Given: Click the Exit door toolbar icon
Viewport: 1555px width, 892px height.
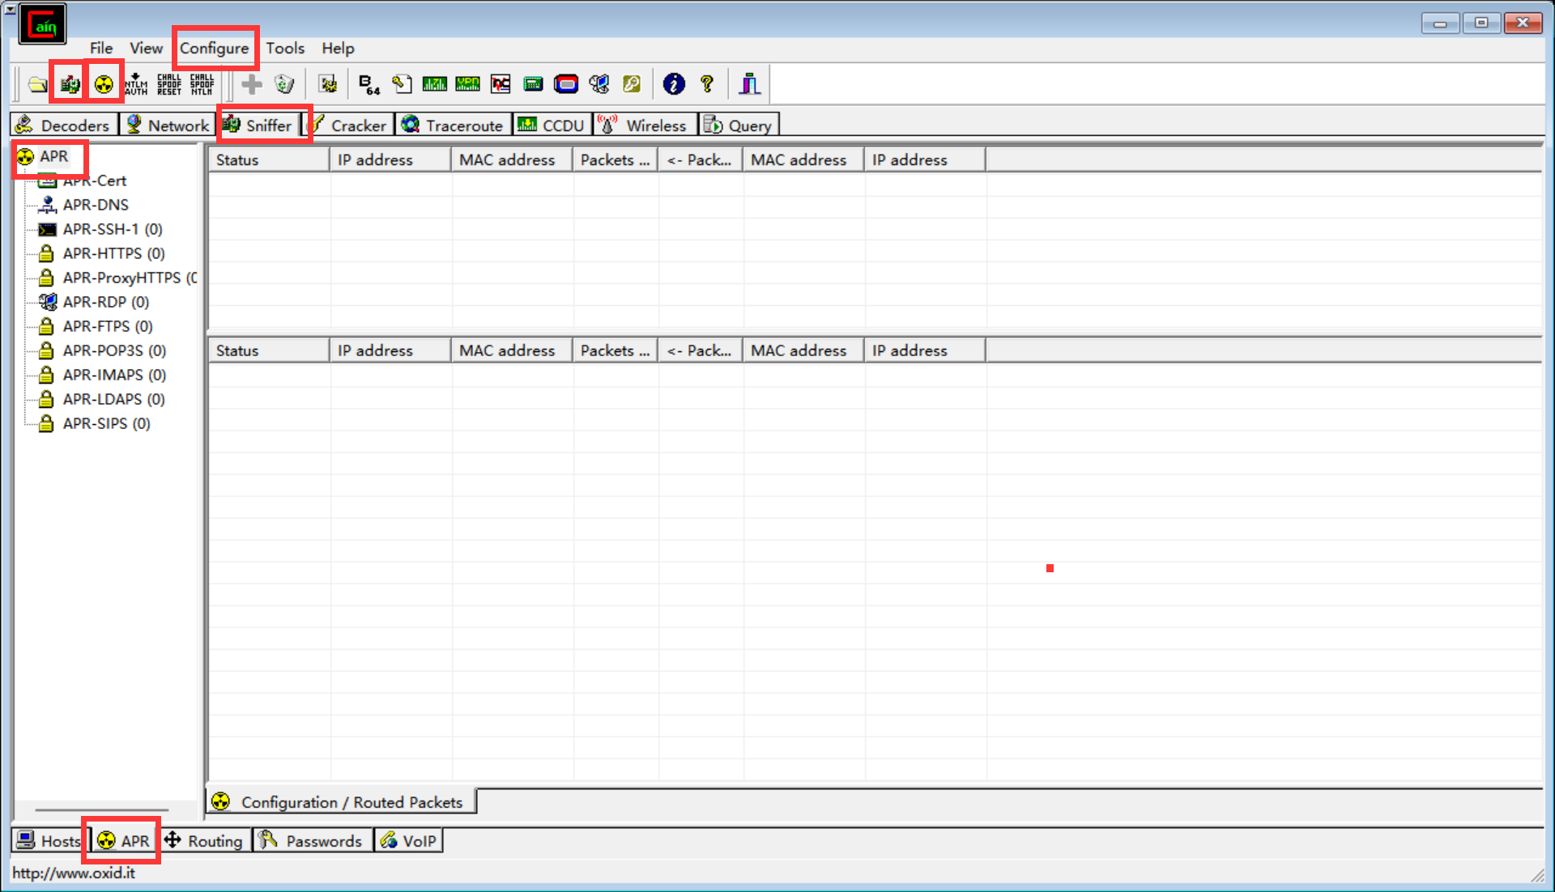Looking at the screenshot, I should [750, 83].
